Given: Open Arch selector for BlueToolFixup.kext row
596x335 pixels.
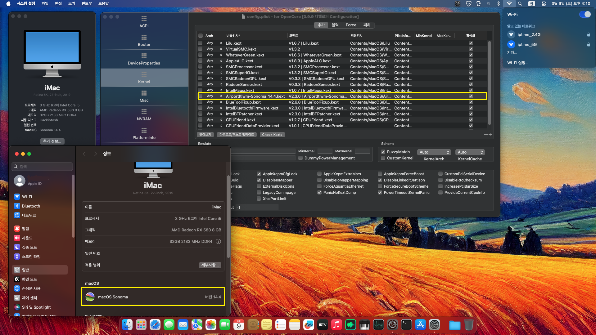Looking at the screenshot, I should pos(221,102).
